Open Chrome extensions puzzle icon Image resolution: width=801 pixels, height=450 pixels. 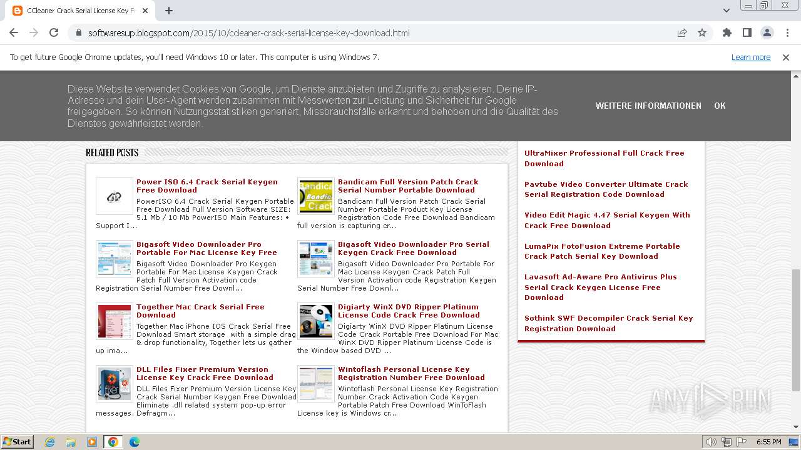point(727,32)
